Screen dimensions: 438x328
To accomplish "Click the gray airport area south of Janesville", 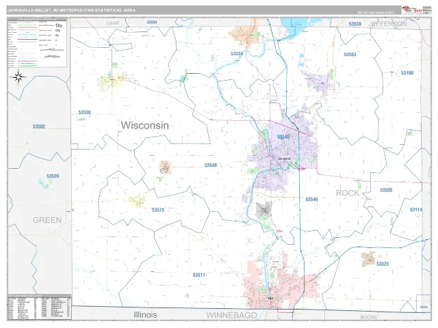I will pos(264,210).
